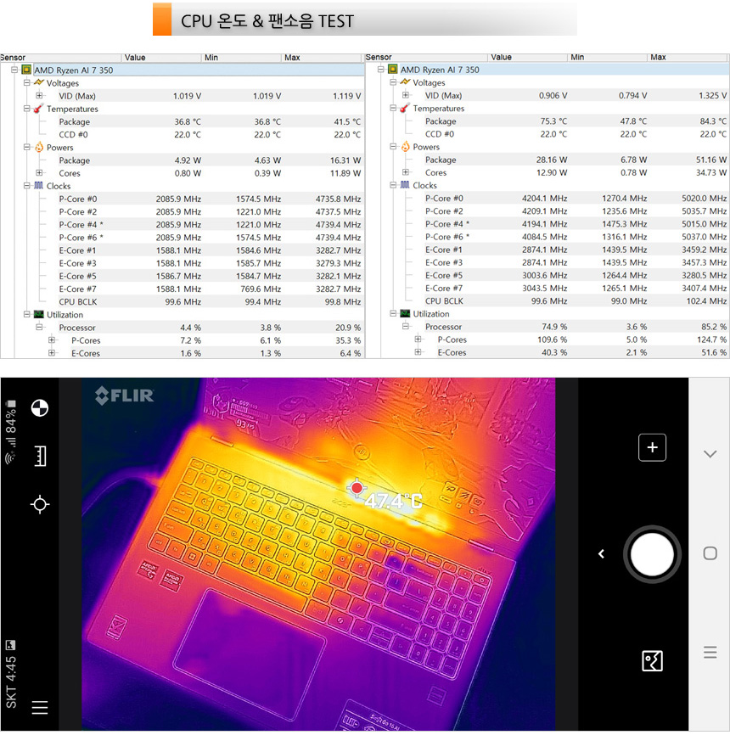Open the gallery thumbnail icon
The image size is (730, 735).
(x=652, y=660)
